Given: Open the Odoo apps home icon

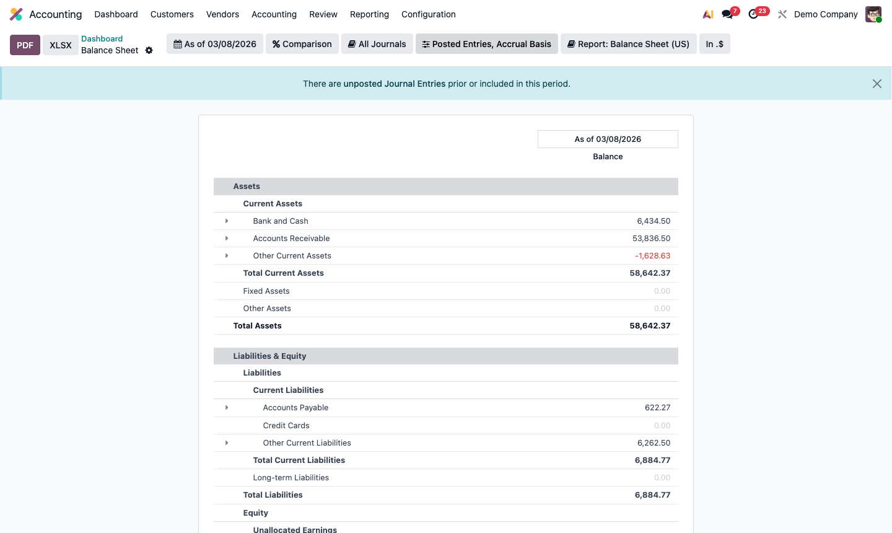Looking at the screenshot, I should click(x=15, y=14).
